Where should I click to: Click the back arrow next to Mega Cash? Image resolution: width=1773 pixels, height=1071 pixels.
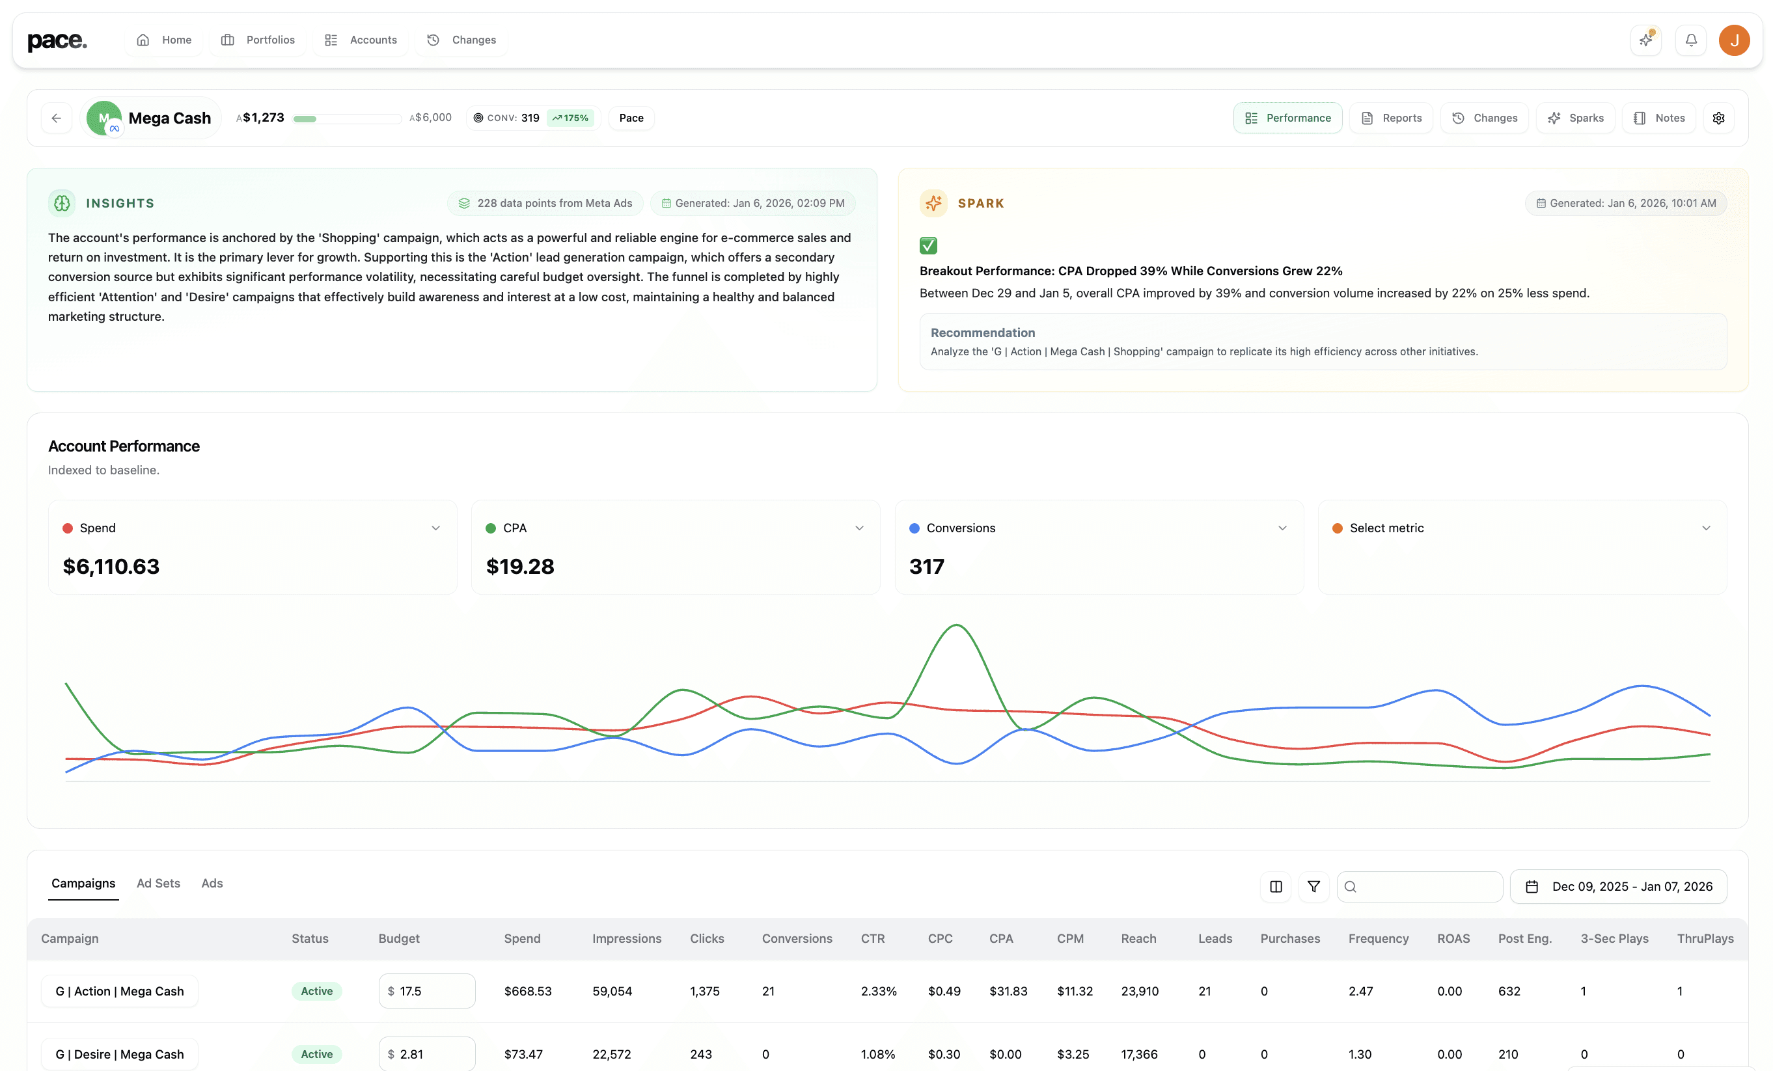click(55, 117)
